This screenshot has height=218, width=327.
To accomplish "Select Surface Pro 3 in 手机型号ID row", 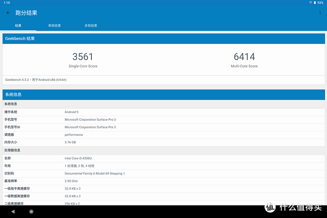I will (90, 127).
